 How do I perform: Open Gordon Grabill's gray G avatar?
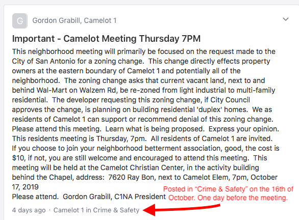(20, 21)
